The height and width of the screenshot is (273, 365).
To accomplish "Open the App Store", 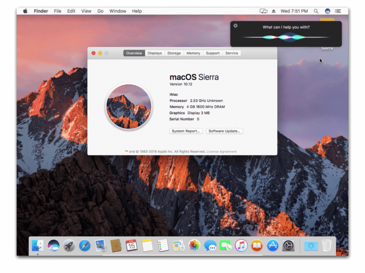I will coord(273,245).
